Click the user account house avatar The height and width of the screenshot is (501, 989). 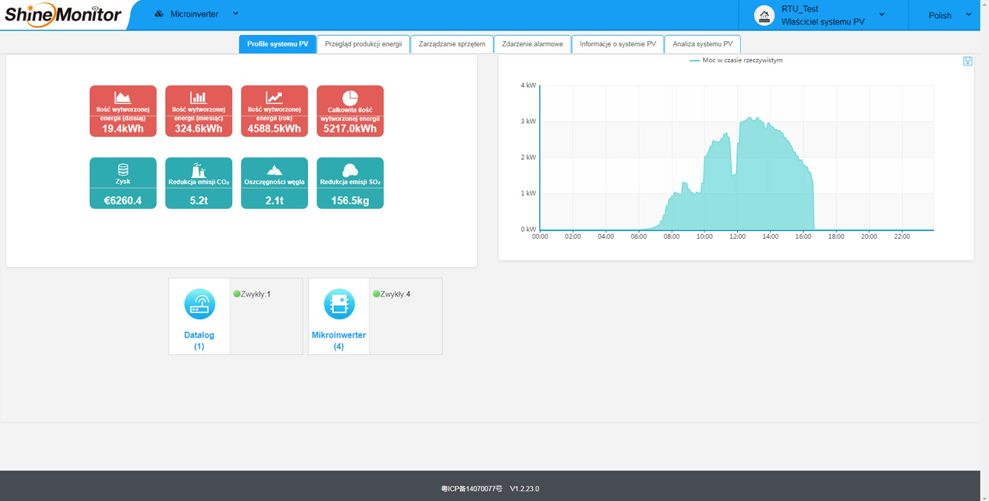click(x=764, y=15)
